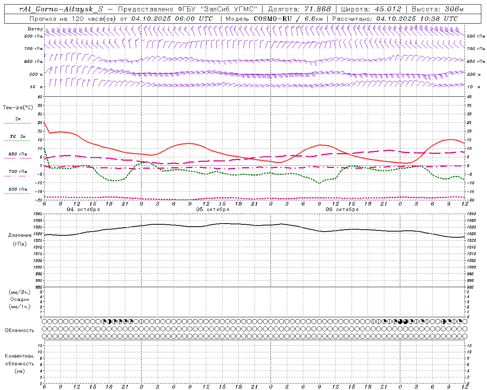Click dashed line sample under Td 2м legend
The width and height of the screenshot is (487, 390).
[17, 141]
